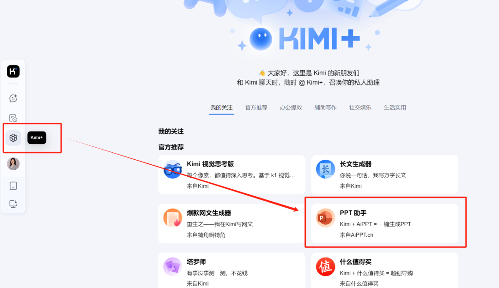Open the Kimi 视觉思考版 card title
The image size is (499, 288).
point(210,164)
